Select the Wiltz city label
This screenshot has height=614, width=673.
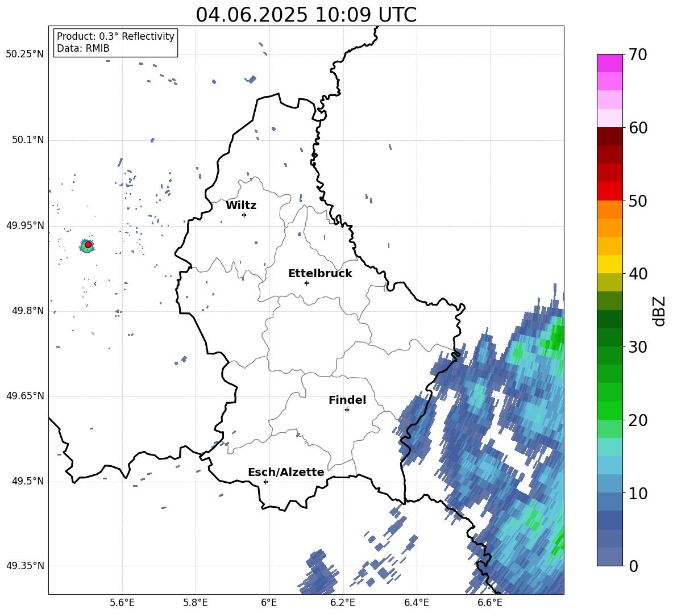point(241,206)
